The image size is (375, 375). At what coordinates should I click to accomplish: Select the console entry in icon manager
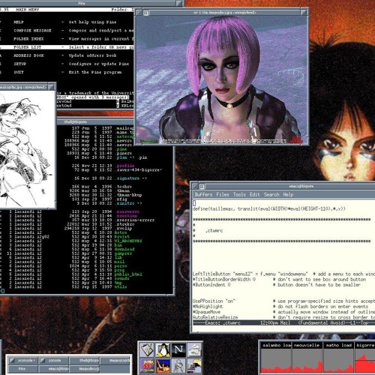53,361
